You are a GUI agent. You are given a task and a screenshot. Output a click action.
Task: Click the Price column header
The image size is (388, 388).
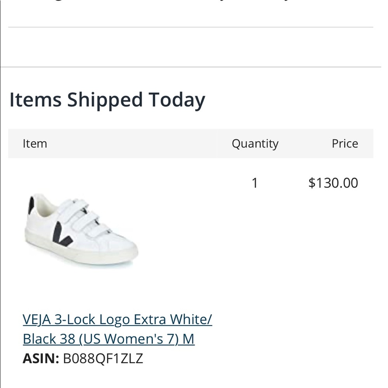coord(345,144)
